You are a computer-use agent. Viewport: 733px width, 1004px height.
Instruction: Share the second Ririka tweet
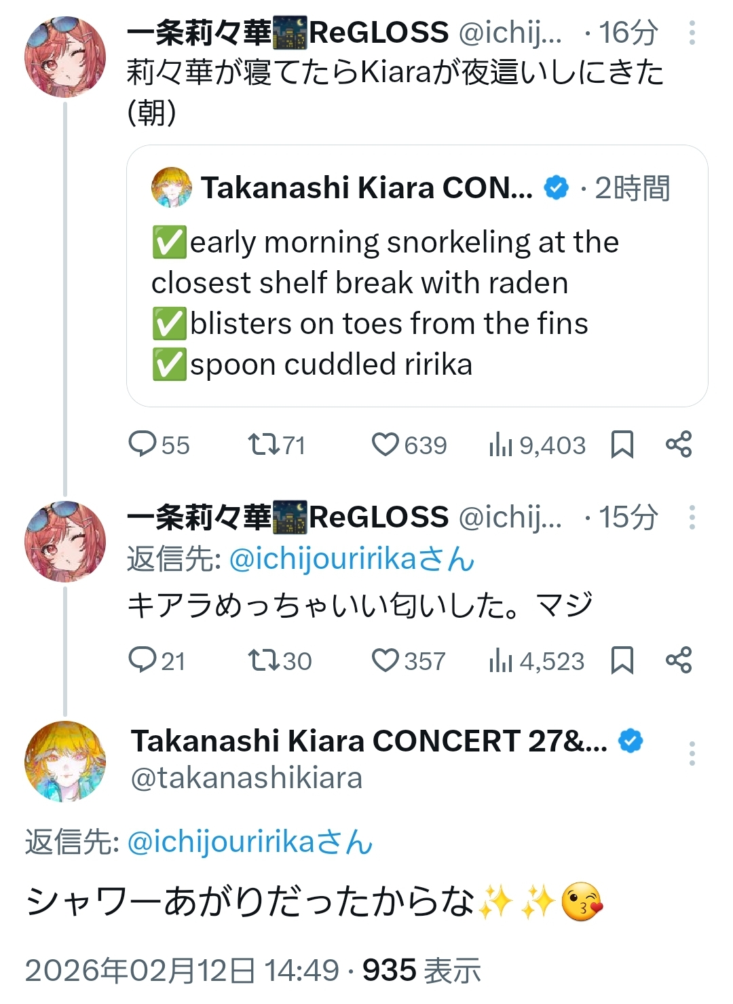679,660
